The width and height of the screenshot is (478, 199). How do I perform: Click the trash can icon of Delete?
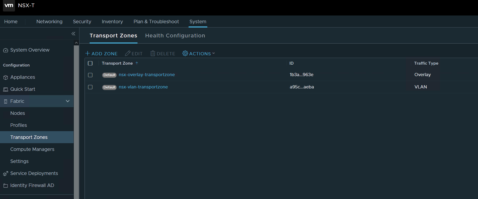(153, 53)
